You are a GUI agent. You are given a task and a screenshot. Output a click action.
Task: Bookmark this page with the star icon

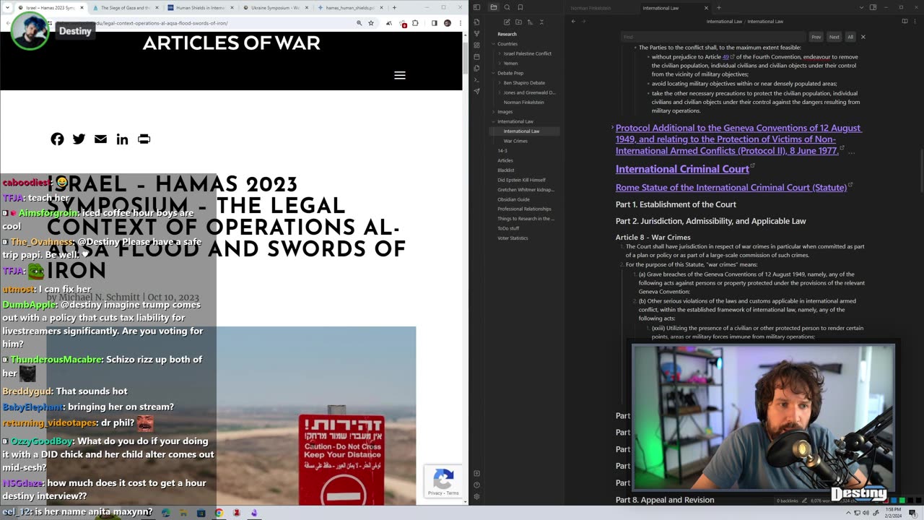(x=371, y=23)
